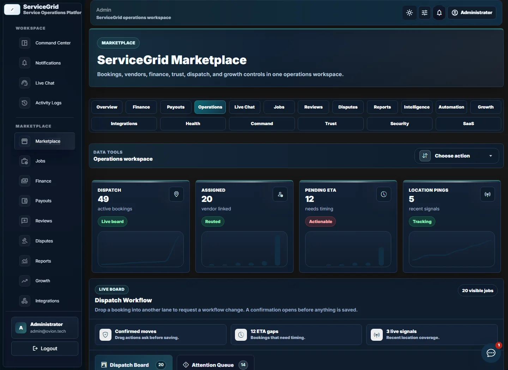Open the Pending ETA bar chart thumbnail
Screen dimensions: 508x370
(348, 249)
